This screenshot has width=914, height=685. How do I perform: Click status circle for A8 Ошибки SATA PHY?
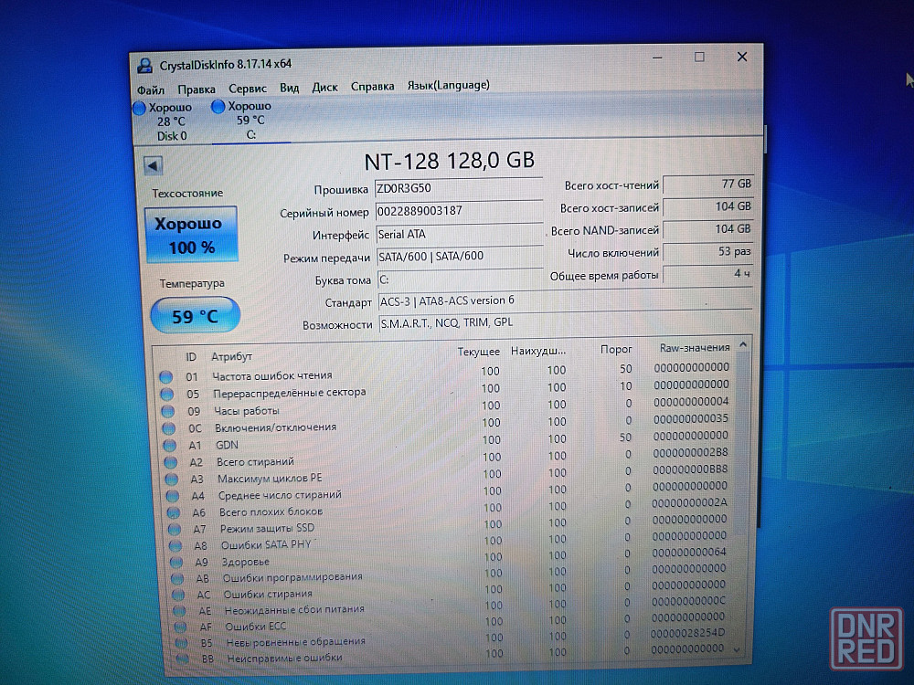click(x=175, y=546)
